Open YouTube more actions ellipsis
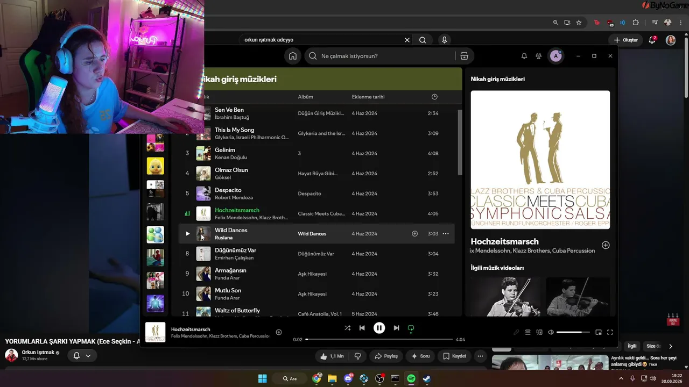The image size is (689, 387). pos(480,356)
